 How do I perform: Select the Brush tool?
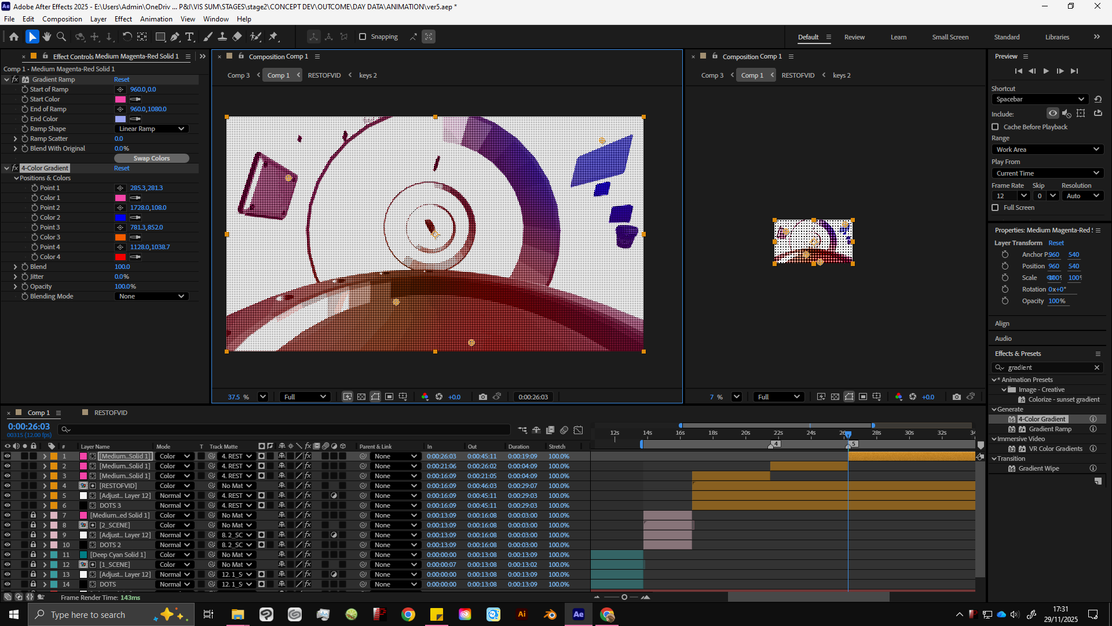pyautogui.click(x=208, y=37)
